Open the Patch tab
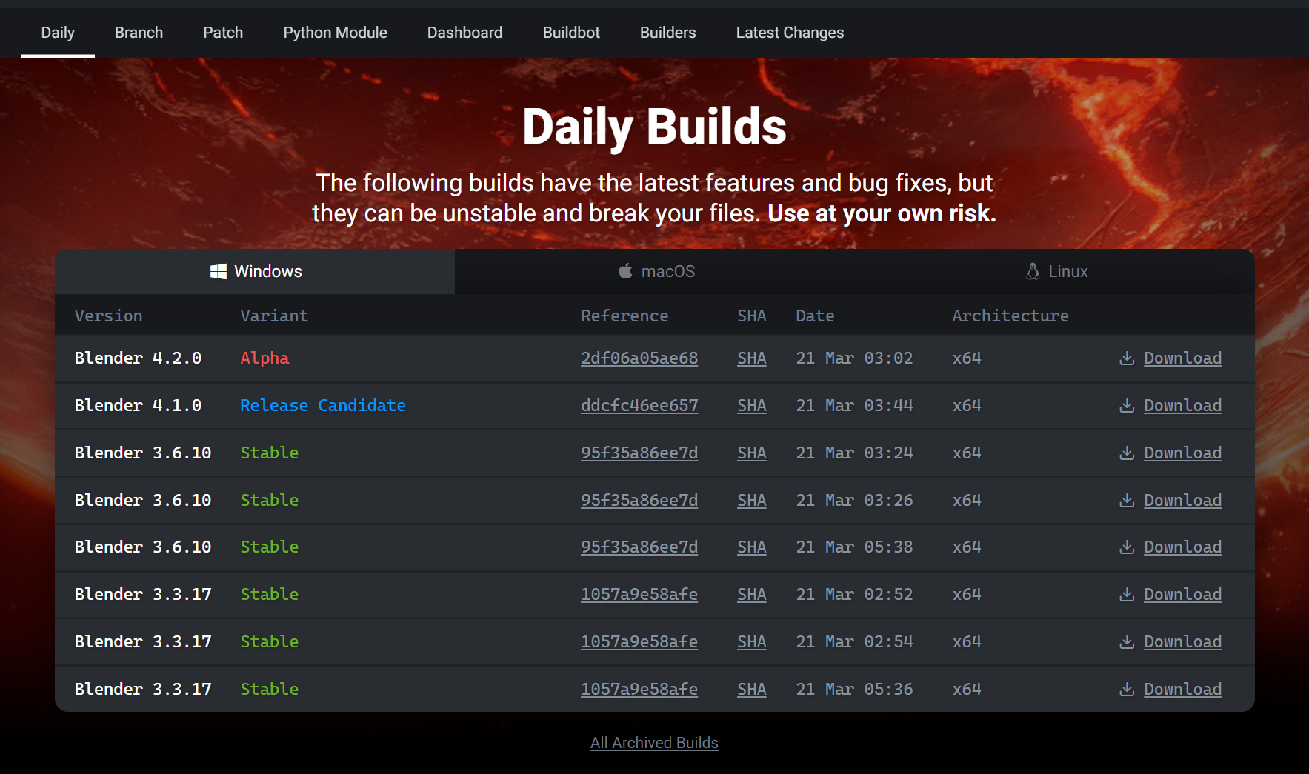Viewport: 1309px width, 774px height. click(x=223, y=33)
